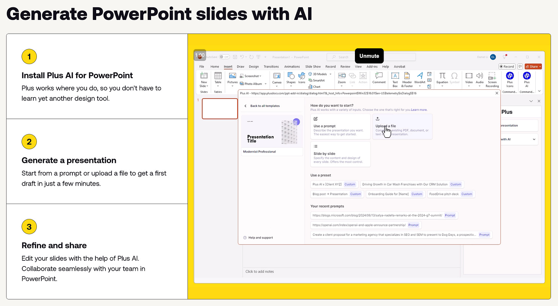Viewport: 558px width, 306px height.
Task: Choose the Use a prompt option
Action: [340, 126]
